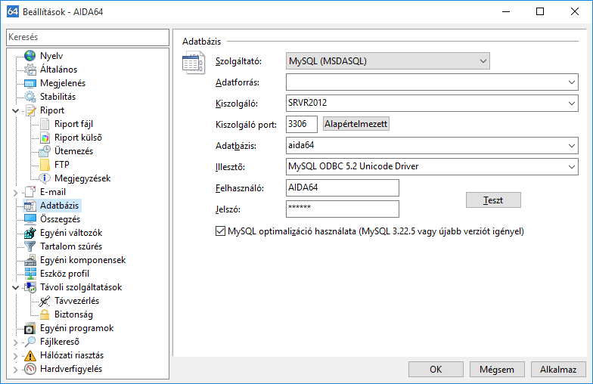Click the Megjegyzések info bubble icon
The width and height of the screenshot is (593, 384).
coord(45,178)
